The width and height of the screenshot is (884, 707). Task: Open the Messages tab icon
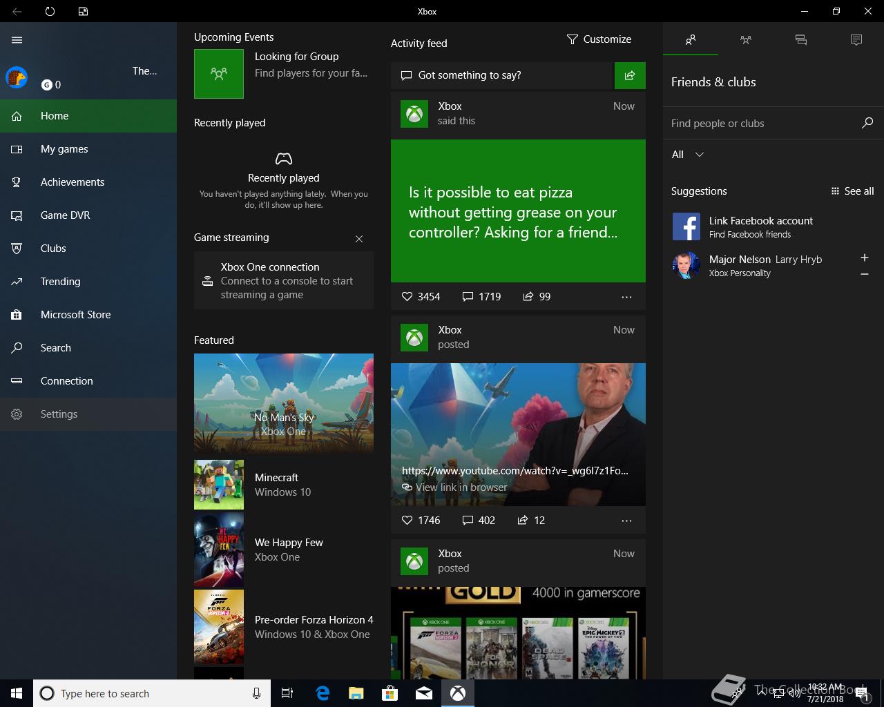point(801,40)
